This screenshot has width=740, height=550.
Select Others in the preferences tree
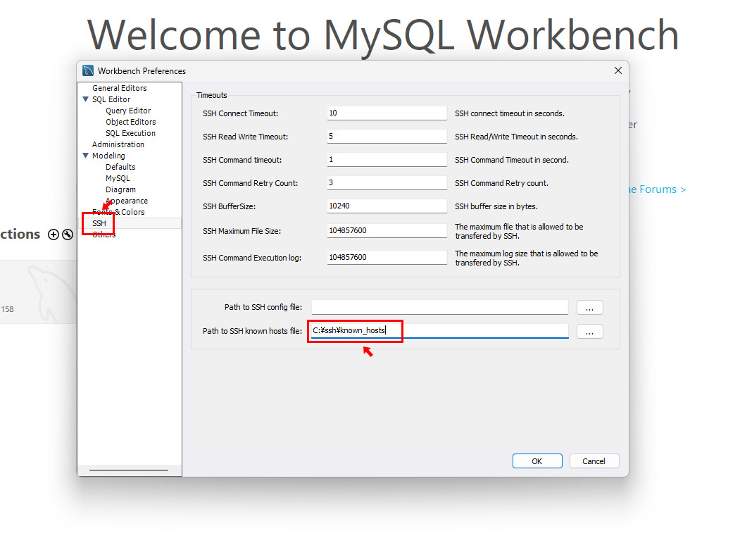(104, 235)
